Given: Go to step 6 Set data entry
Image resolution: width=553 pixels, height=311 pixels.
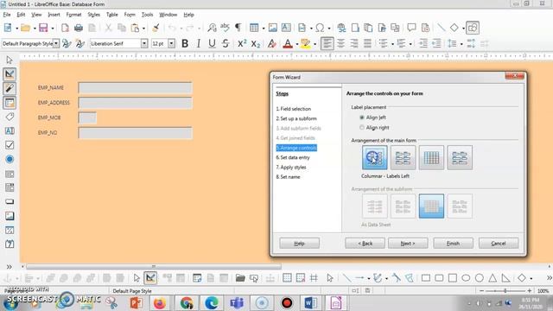Looking at the screenshot, I should (293, 157).
